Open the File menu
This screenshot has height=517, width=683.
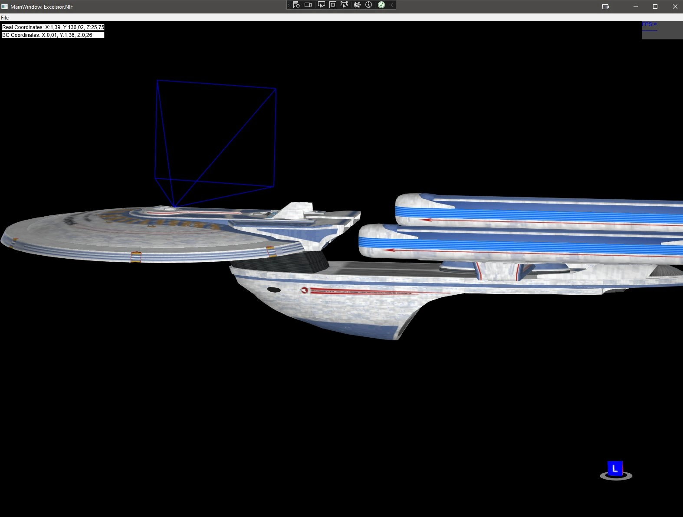click(x=5, y=18)
